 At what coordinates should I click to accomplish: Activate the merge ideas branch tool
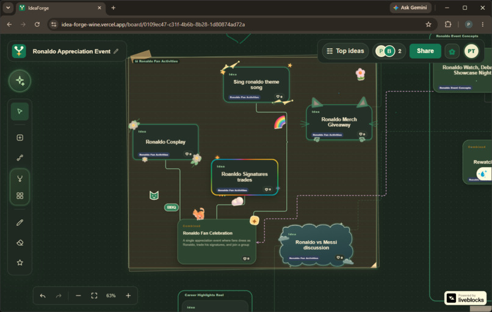[20, 179]
